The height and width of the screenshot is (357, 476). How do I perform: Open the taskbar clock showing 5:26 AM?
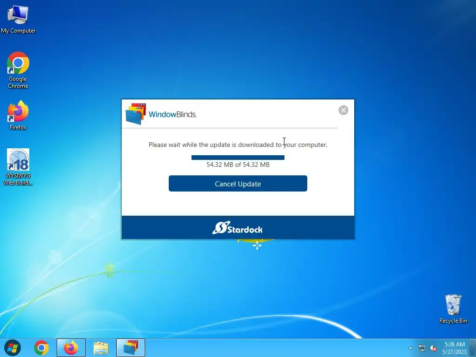[x=455, y=348]
